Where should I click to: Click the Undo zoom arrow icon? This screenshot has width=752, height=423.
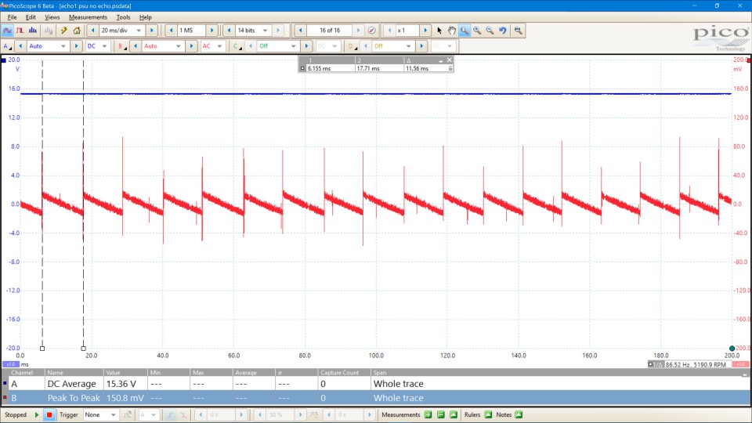pyautogui.click(x=503, y=31)
